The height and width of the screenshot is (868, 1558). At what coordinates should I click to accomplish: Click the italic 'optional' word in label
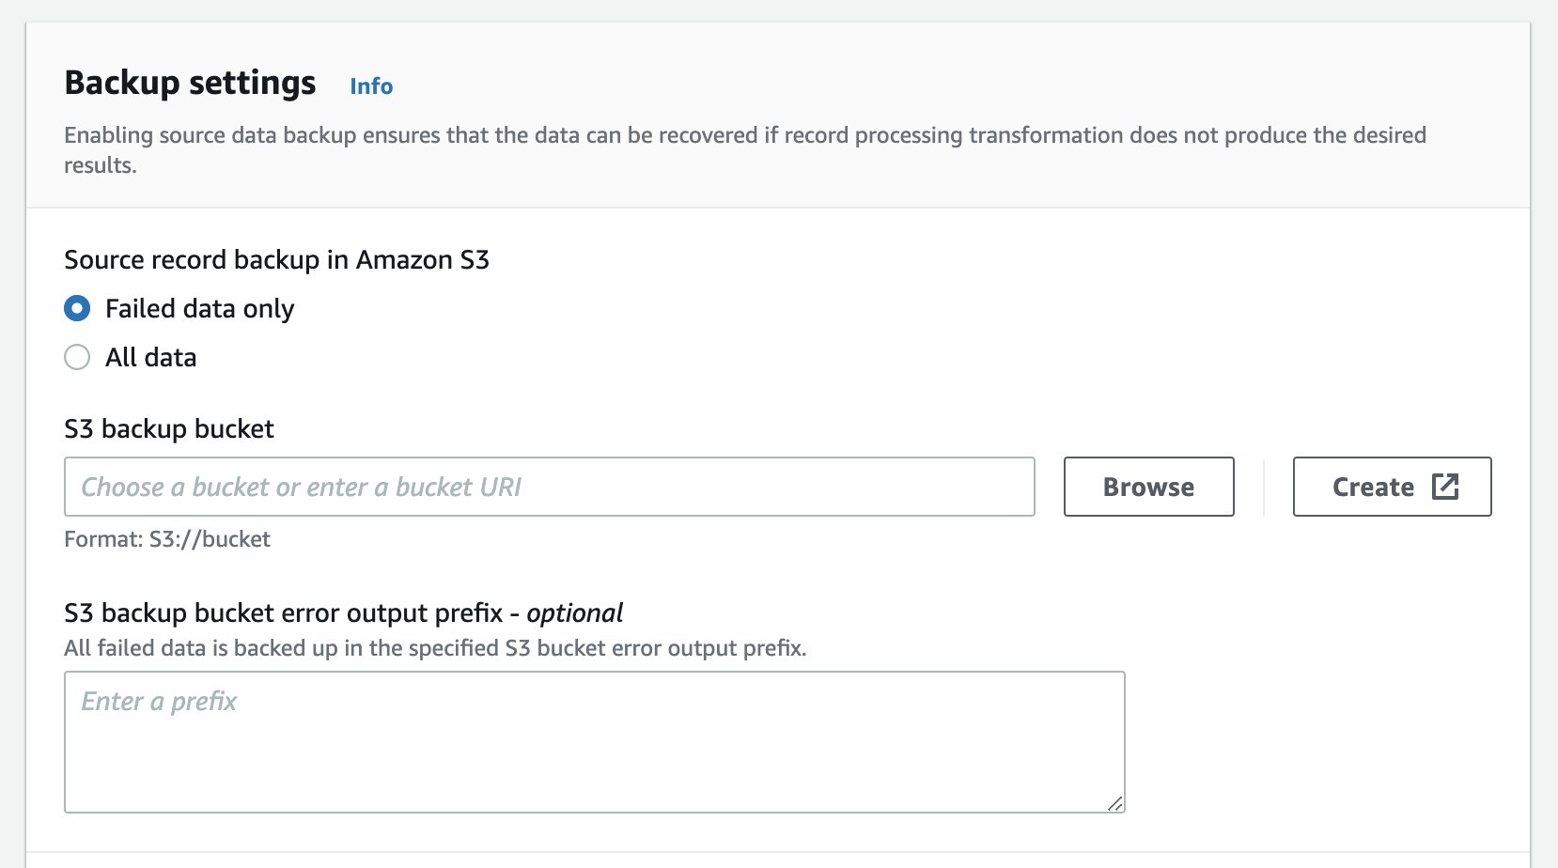point(574,613)
